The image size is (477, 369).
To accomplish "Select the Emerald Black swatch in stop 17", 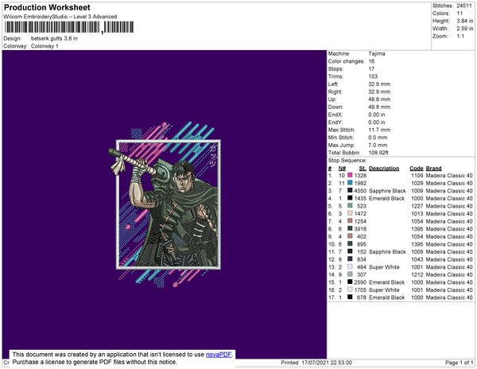I will pyautogui.click(x=350, y=297).
